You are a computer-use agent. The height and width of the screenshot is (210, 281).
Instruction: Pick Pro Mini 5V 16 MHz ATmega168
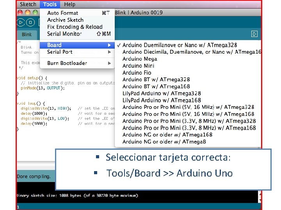(x=188, y=114)
